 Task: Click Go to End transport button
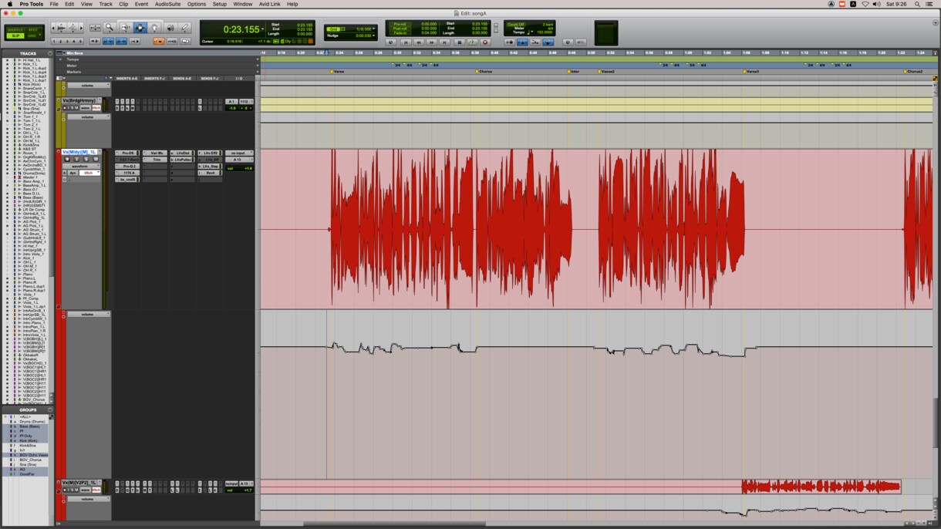[x=446, y=42]
